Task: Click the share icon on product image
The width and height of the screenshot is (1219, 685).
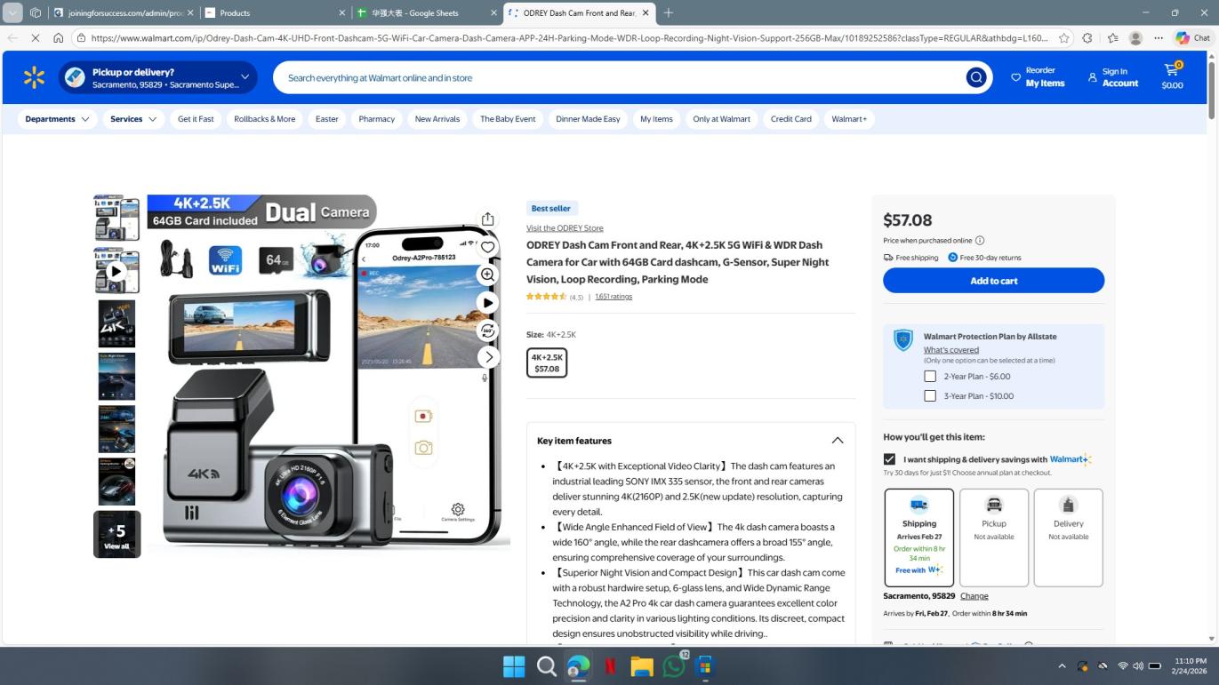Action: 487,219
